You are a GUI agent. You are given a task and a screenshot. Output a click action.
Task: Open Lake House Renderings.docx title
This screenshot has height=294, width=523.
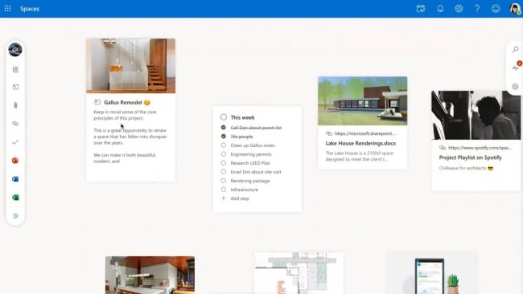click(x=360, y=143)
